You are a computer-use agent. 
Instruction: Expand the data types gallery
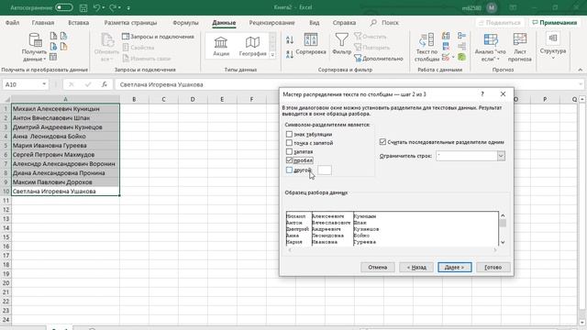pyautogui.click(x=272, y=55)
